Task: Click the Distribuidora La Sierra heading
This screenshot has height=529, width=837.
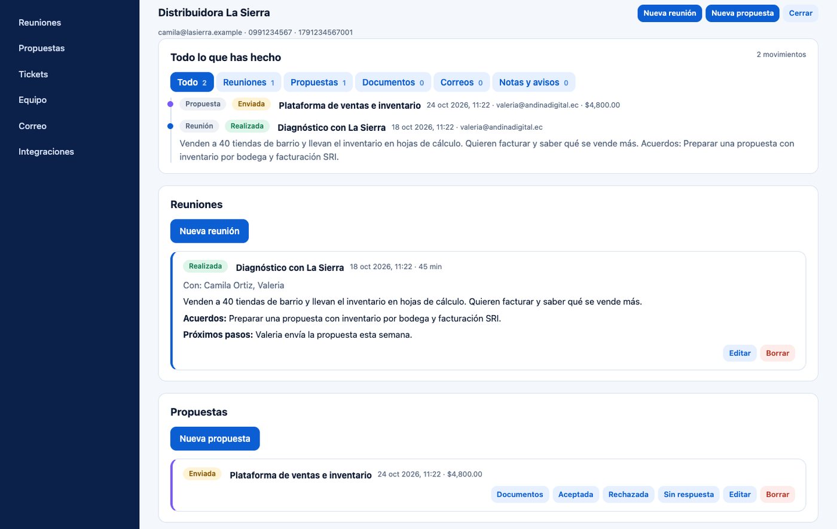Action: pos(214,13)
